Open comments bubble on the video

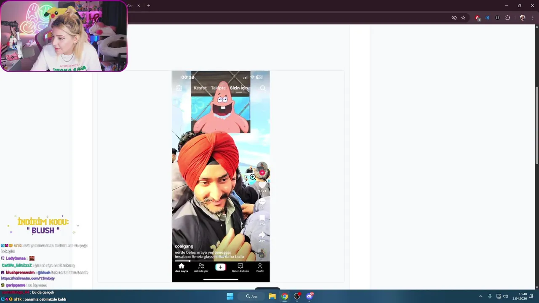[x=262, y=202]
